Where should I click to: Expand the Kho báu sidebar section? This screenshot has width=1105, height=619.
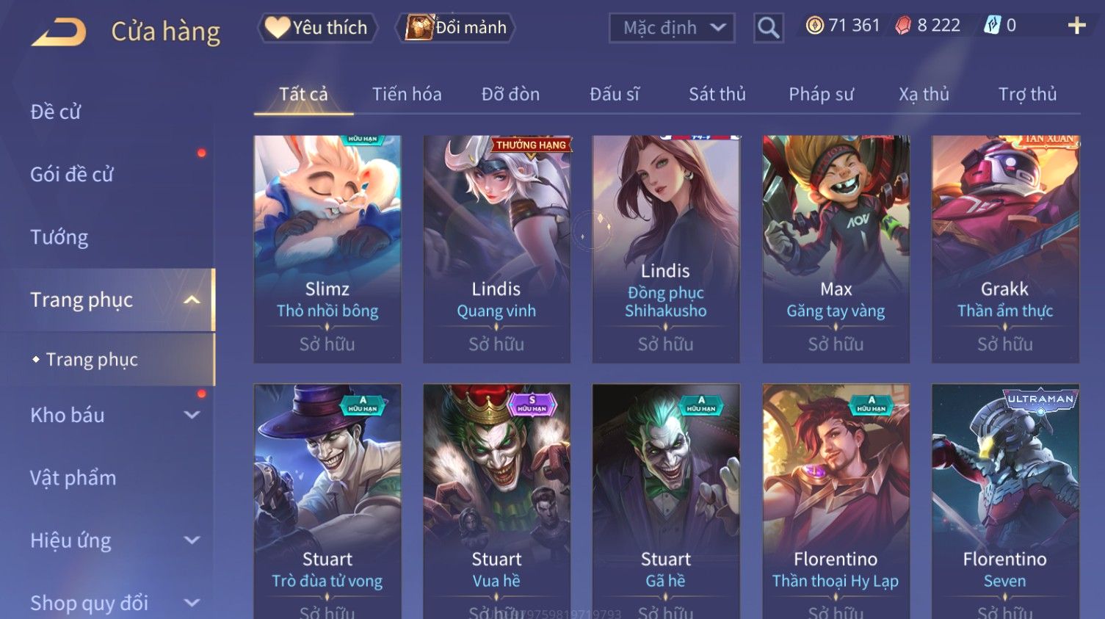coord(192,415)
